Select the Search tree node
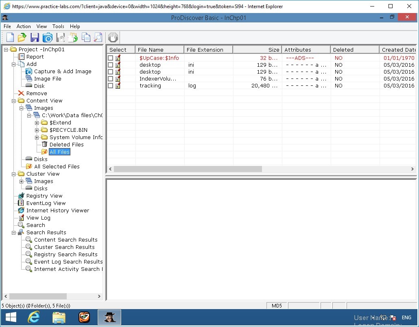 click(35, 225)
